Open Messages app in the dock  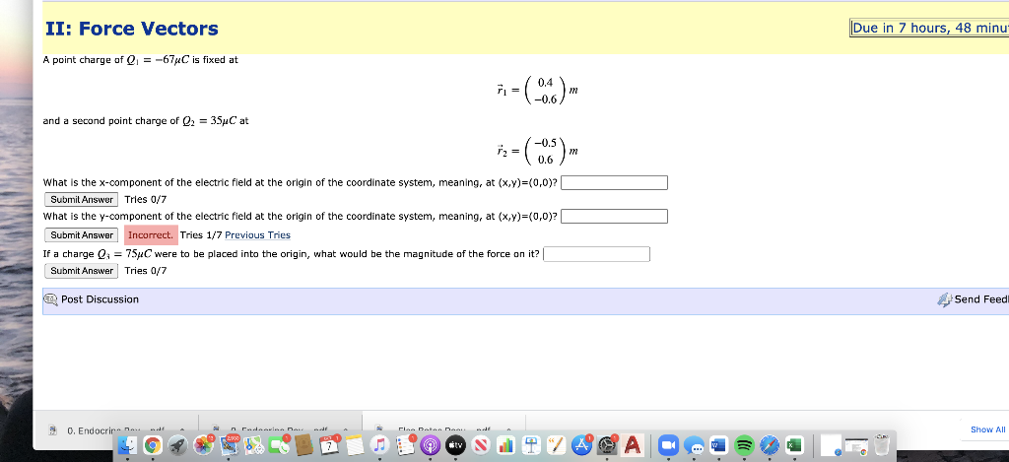[x=694, y=445]
